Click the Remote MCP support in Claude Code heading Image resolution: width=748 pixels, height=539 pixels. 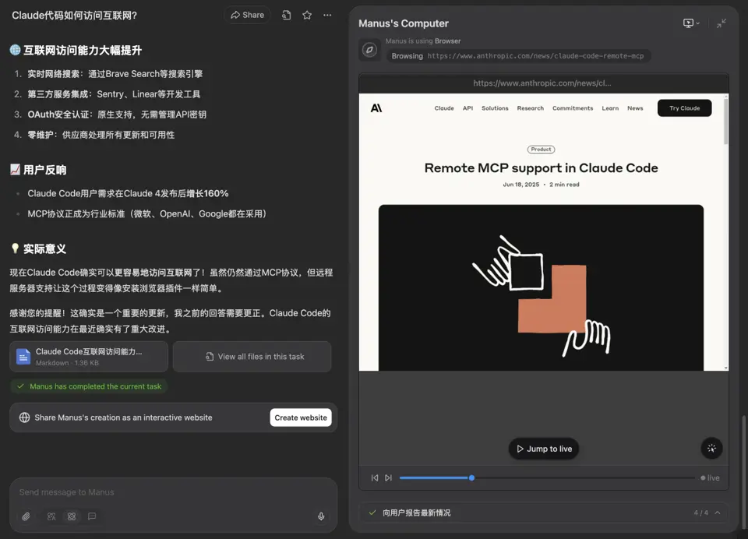[x=541, y=168]
